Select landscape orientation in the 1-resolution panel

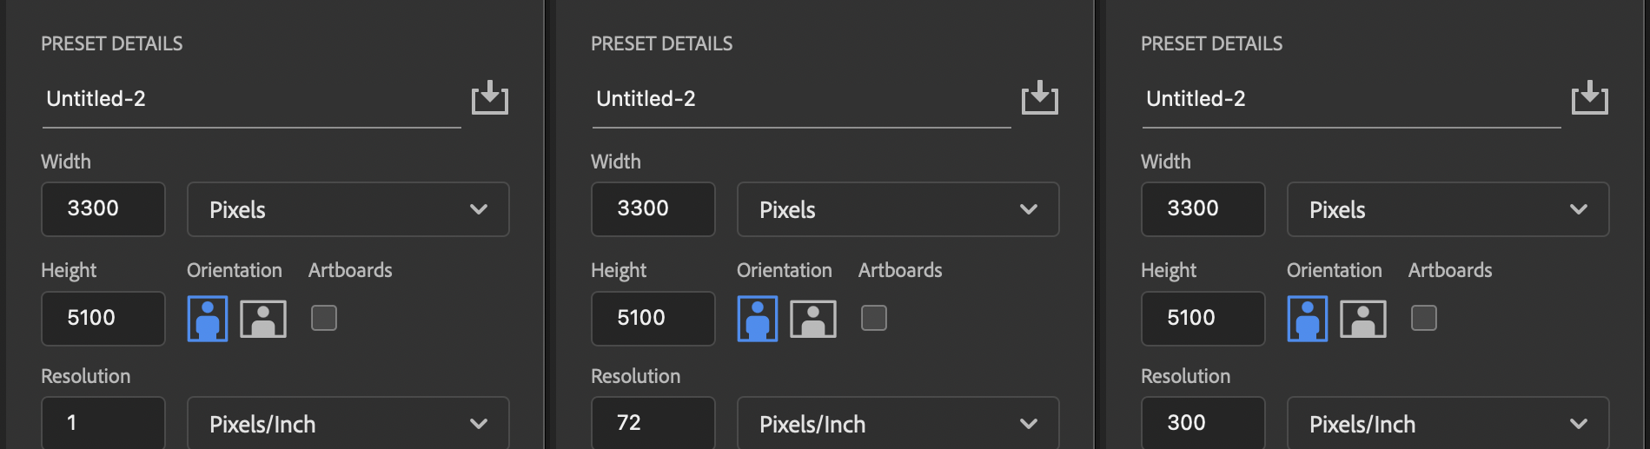tap(263, 319)
